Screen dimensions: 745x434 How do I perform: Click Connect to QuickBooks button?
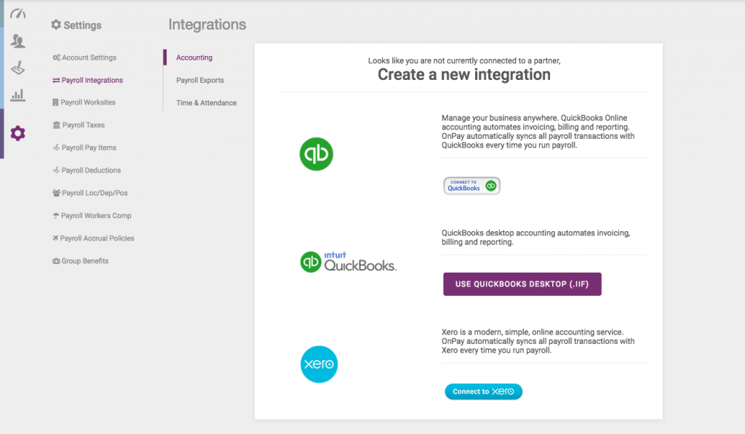click(x=471, y=185)
